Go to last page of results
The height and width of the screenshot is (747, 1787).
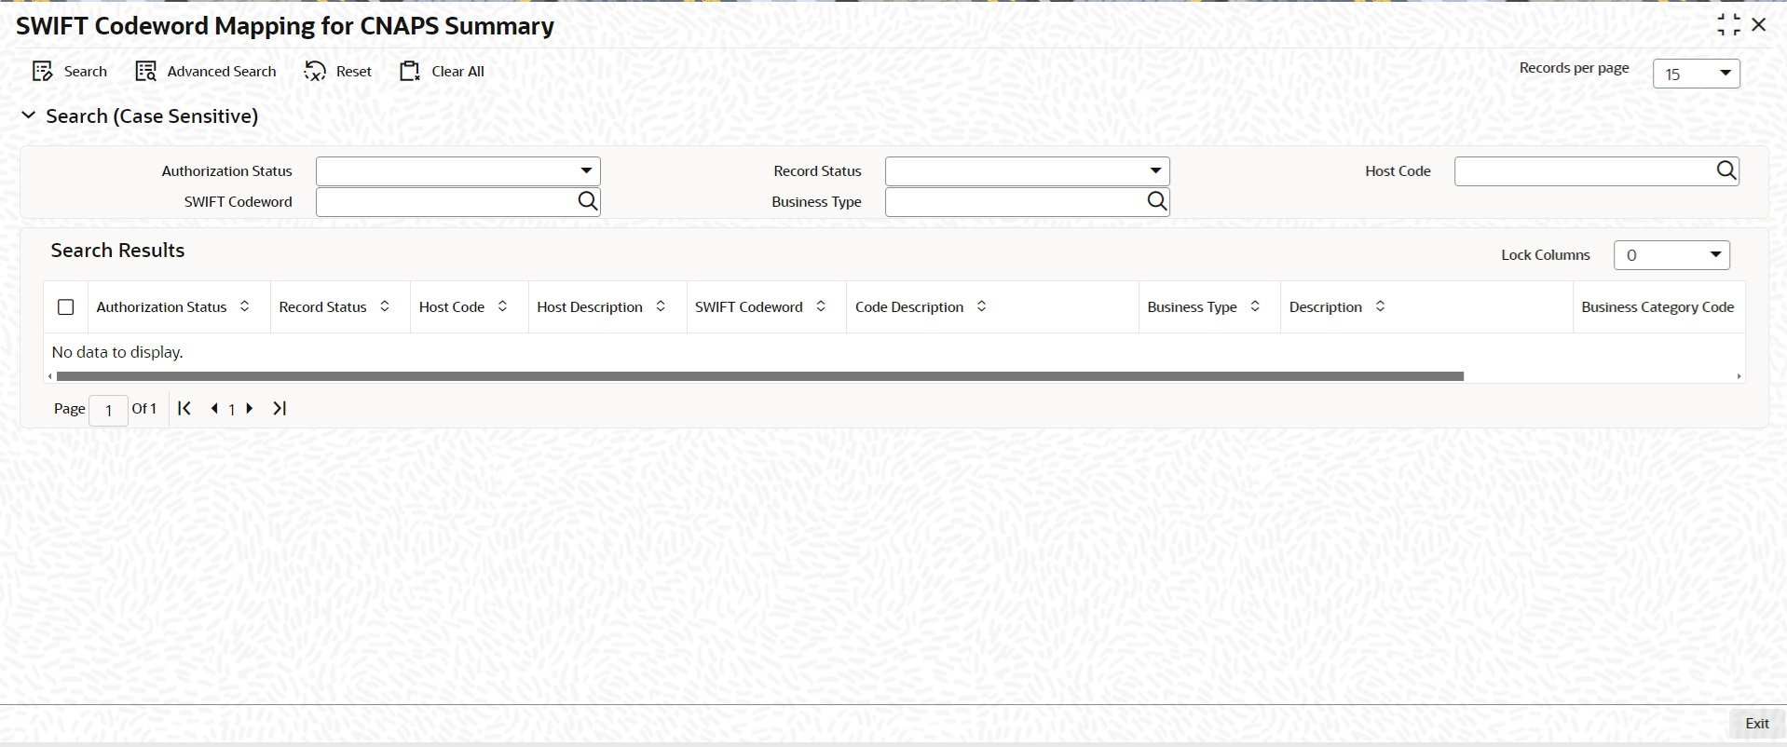click(x=280, y=408)
